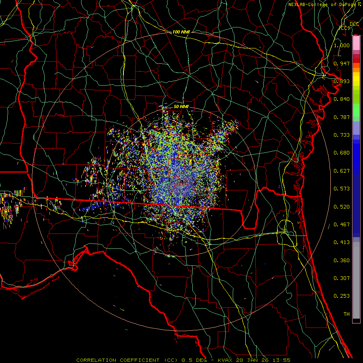Click the Correlation Coefficient KVAX caption
This screenshot has width=363, height=363.
point(184,360)
